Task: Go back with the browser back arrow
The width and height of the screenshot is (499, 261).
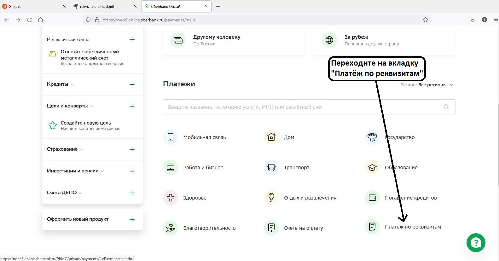Action: (x=7, y=20)
